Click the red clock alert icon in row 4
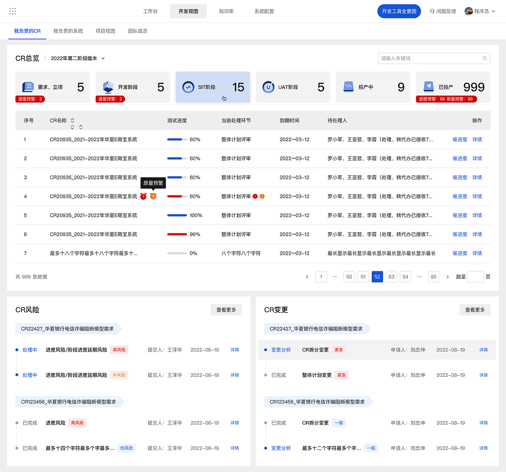Image resolution: width=506 pixels, height=472 pixels. [143, 196]
